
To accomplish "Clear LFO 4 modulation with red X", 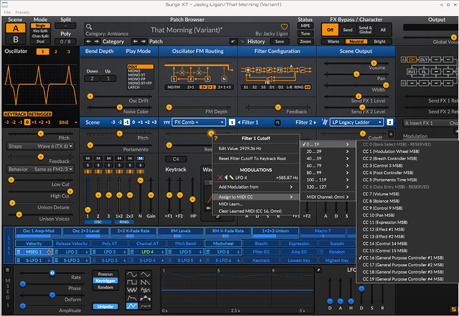I will 220,178.
